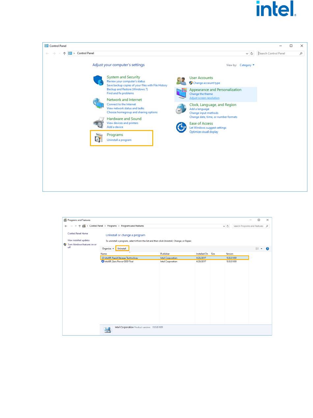Click Find and fix problems link
This screenshot has height=418, width=313.
click(x=120, y=93)
